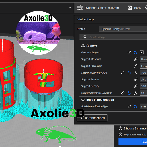The image size is (147, 147).
Task: Click the search magnifier icon
Action: [x=84, y=37]
